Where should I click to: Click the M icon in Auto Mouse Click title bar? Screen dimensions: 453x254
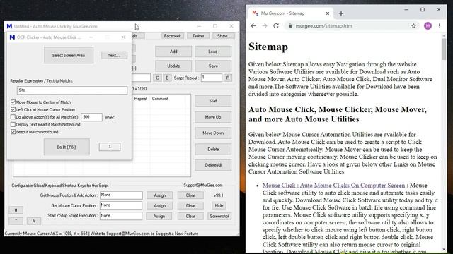[9, 26]
